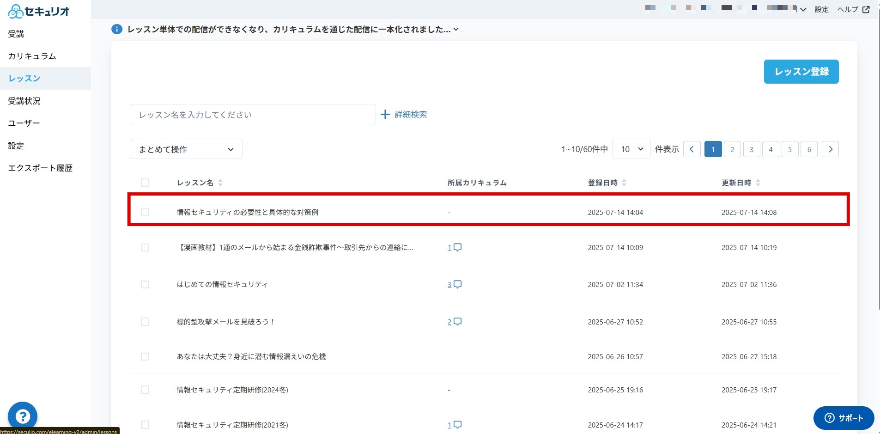Screen dimensions: 880x434
Task: Tick checkbox for 標的型攻撃メールを見破ろう！ row
Action: click(145, 322)
